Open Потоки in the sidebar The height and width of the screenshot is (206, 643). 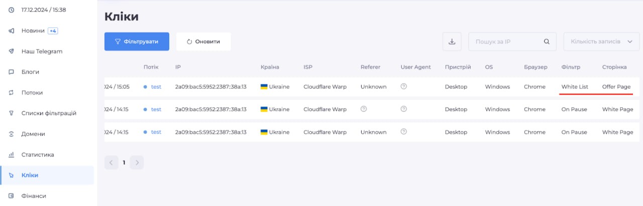tap(32, 92)
